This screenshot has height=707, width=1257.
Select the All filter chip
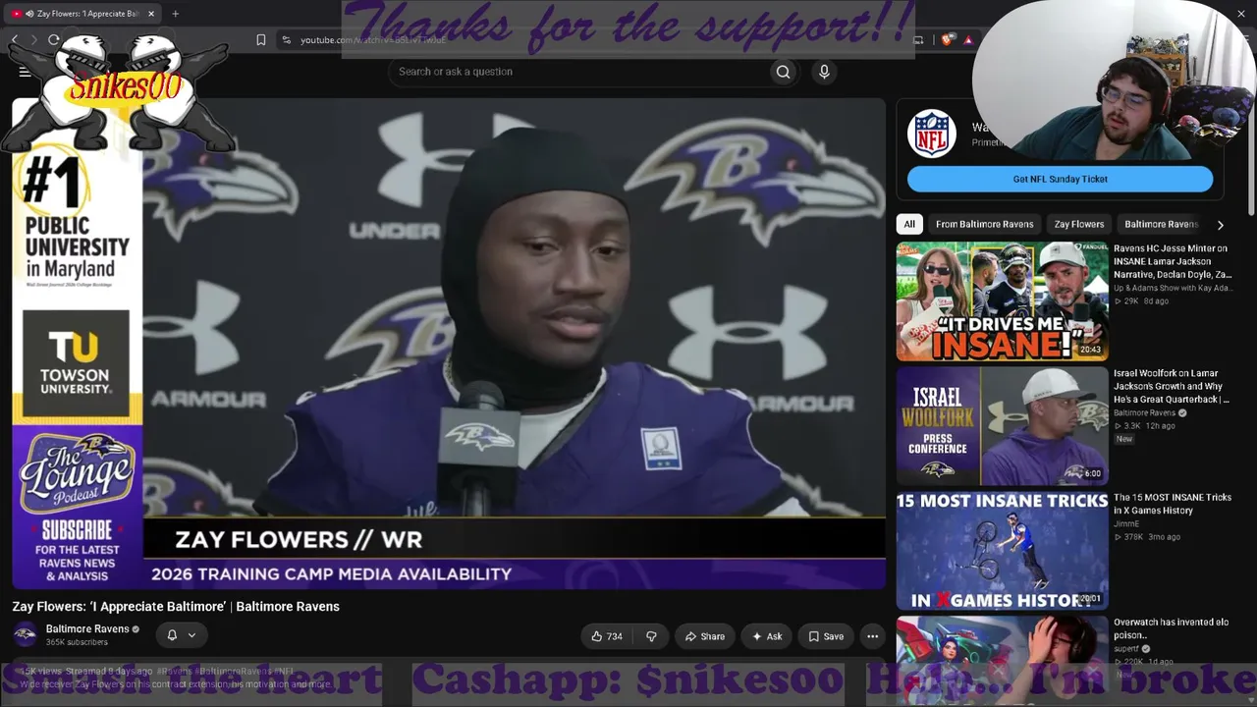pyautogui.click(x=909, y=224)
